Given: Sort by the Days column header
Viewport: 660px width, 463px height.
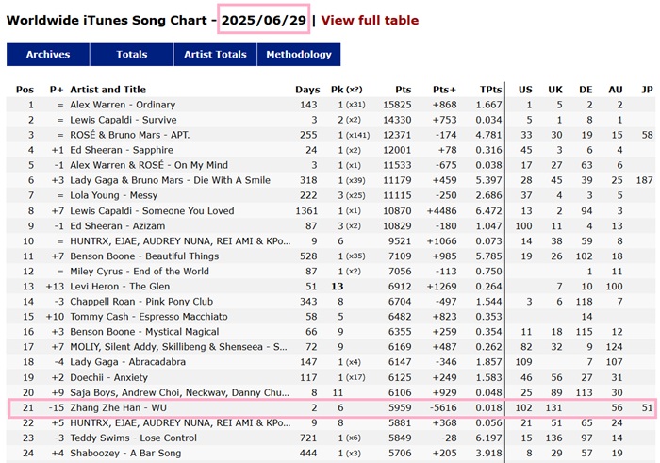Looking at the screenshot, I should pos(307,90).
